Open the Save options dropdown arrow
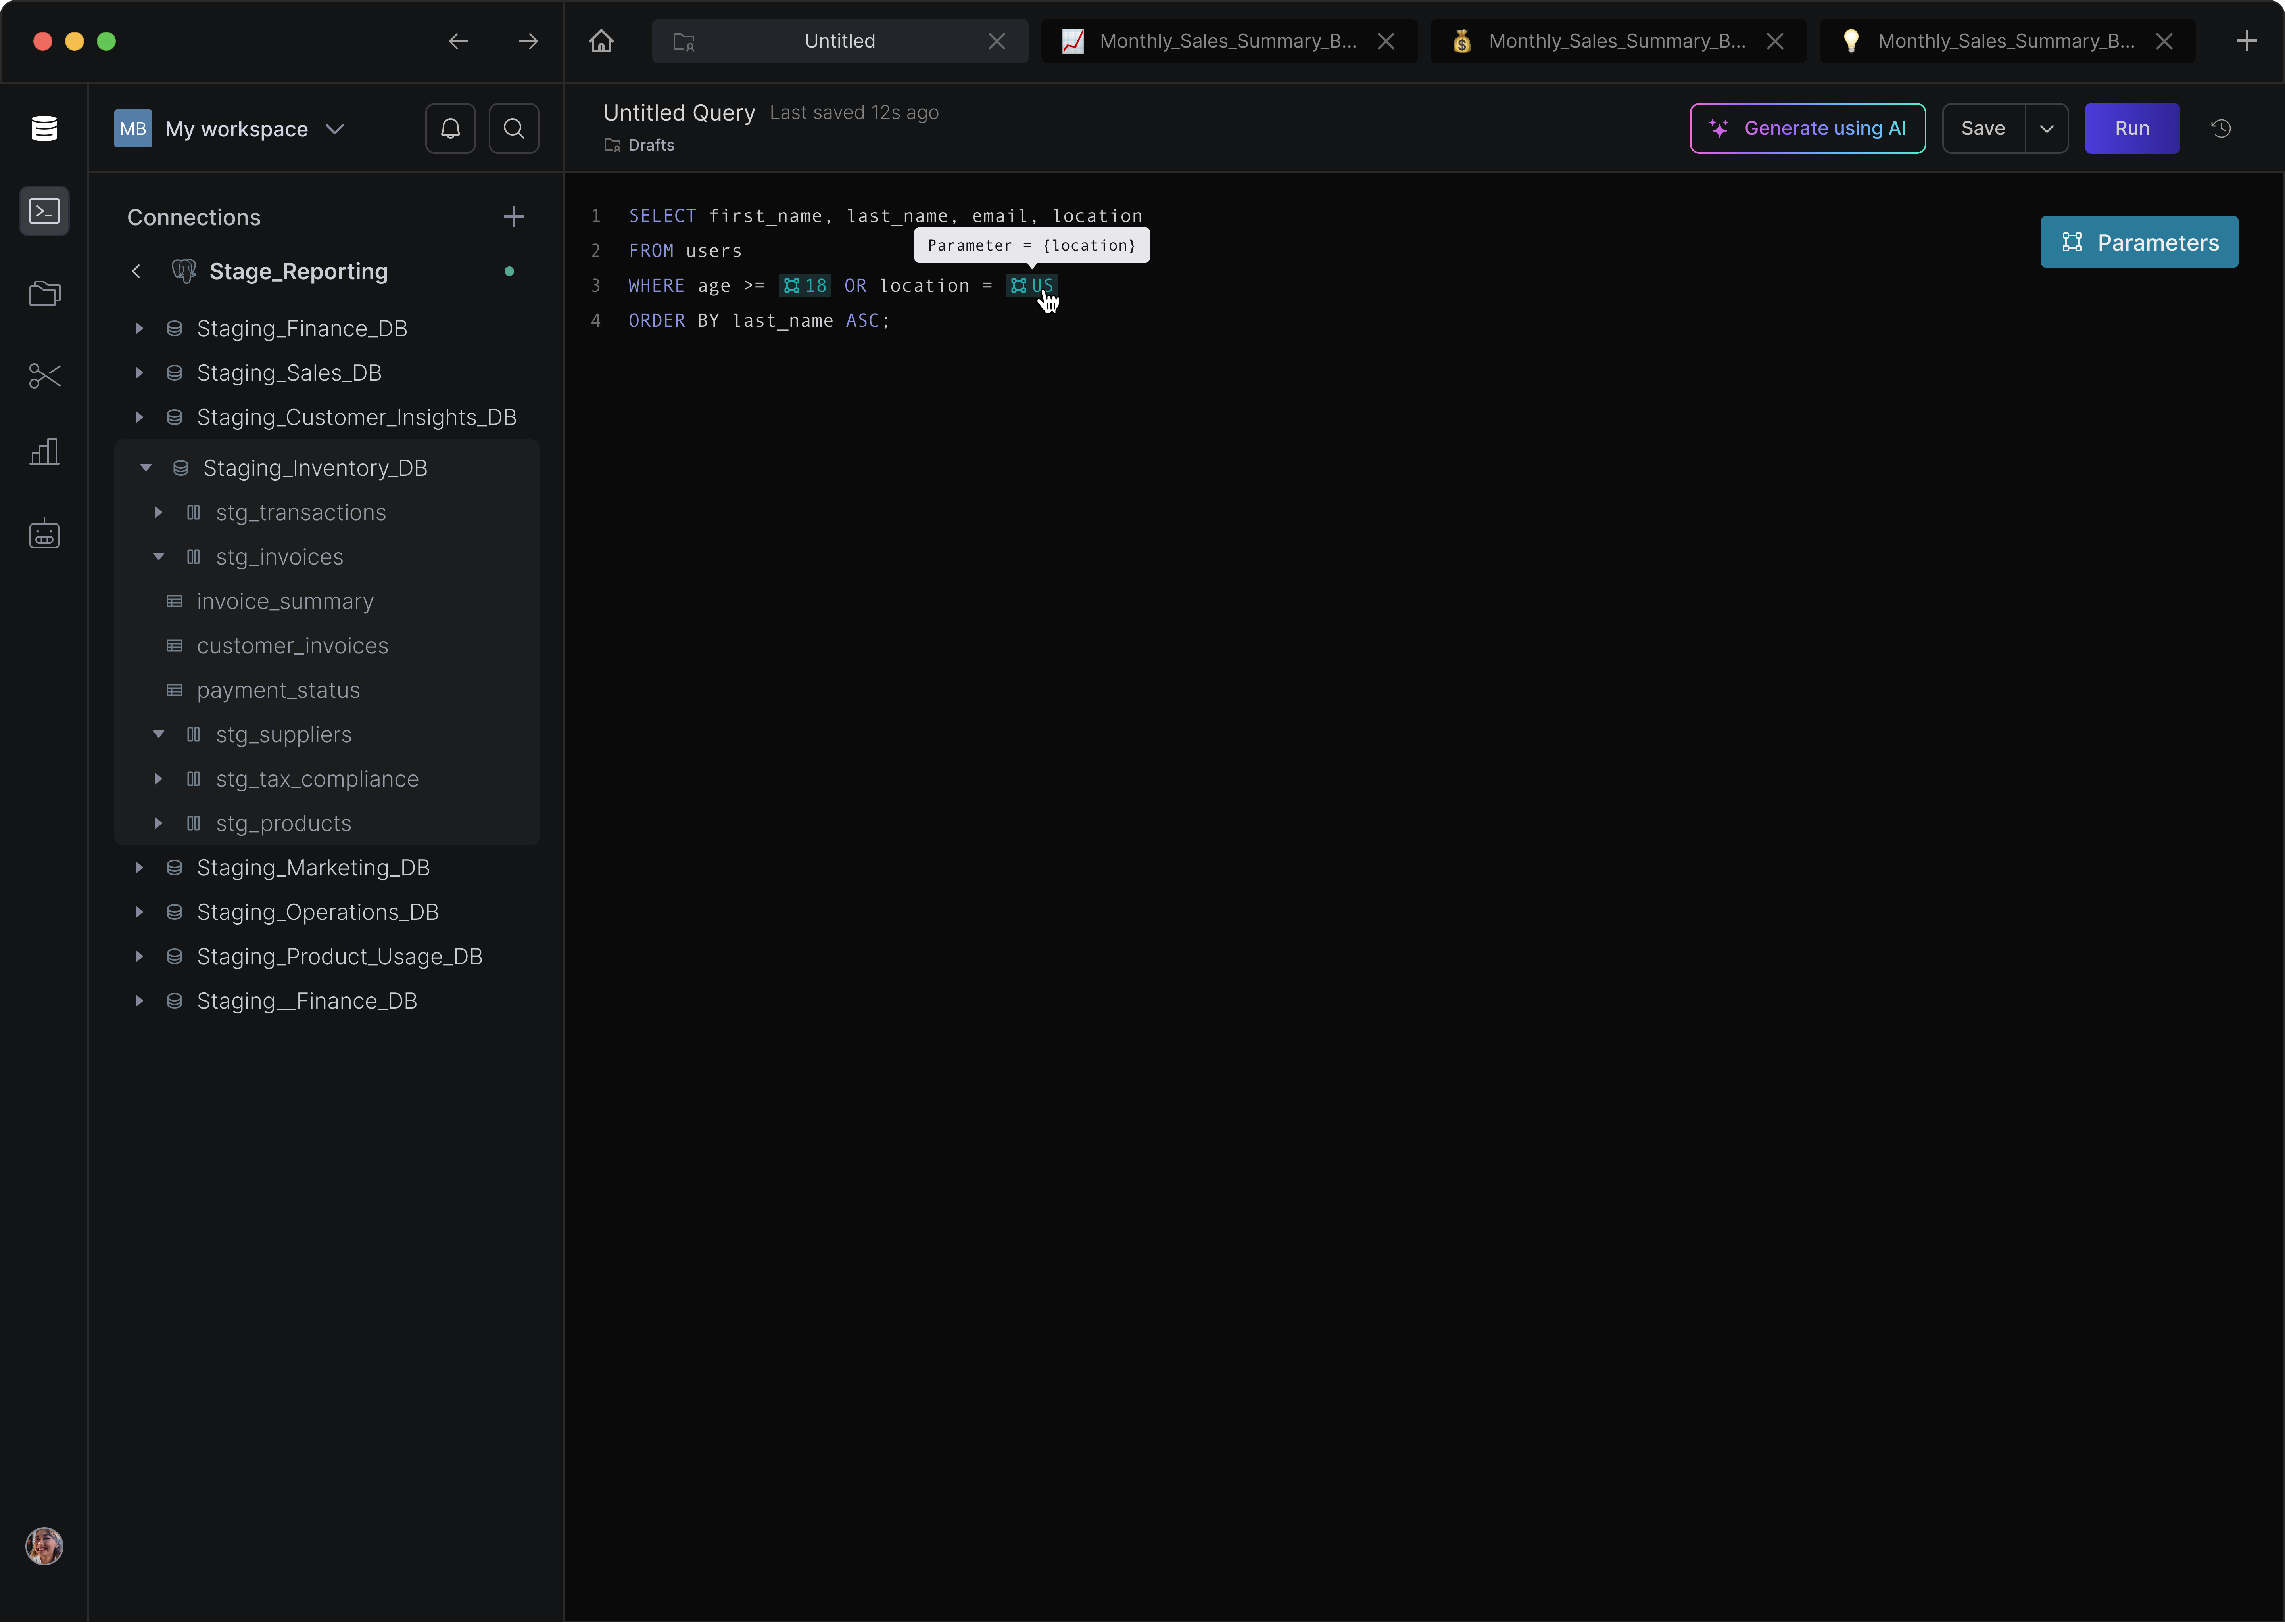 [x=2047, y=128]
